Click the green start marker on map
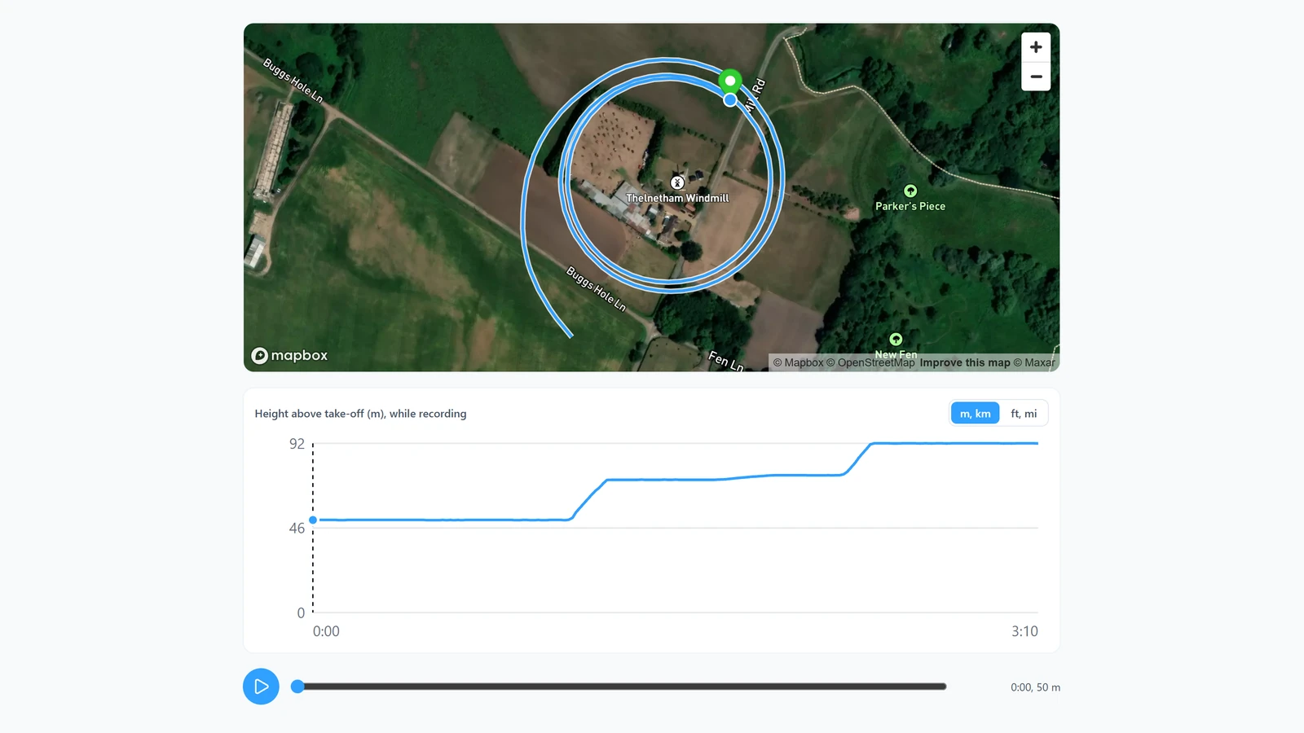The image size is (1304, 733). 730,81
